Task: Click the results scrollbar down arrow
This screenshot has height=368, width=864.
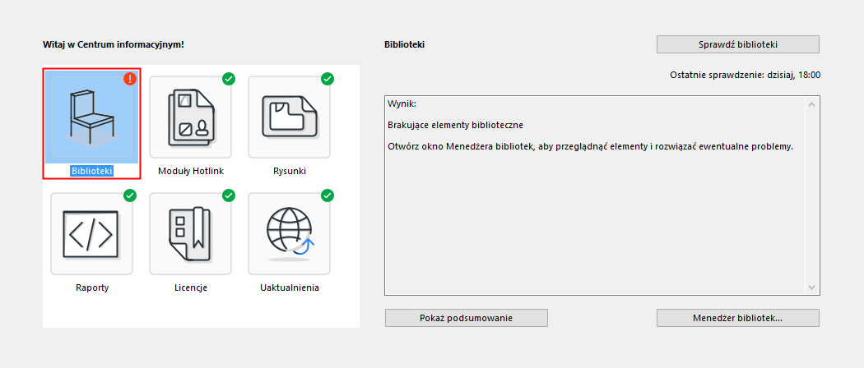Action: (813, 287)
